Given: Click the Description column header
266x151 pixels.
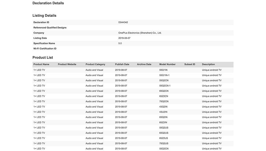Looking at the screenshot, I should (208, 64).
